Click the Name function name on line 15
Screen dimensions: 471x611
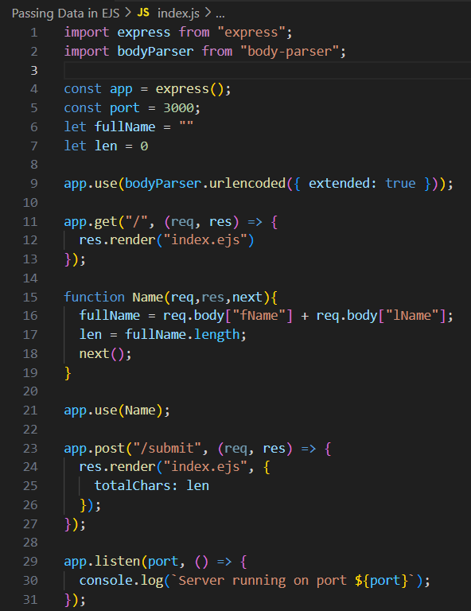148,298
